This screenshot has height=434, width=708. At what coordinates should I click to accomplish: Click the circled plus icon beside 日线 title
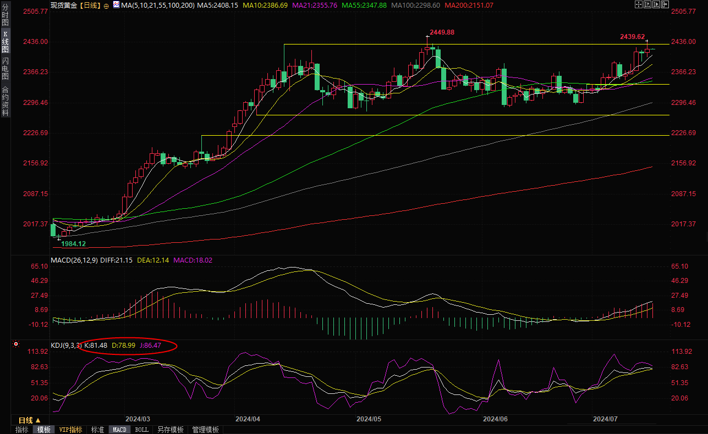[x=106, y=5]
